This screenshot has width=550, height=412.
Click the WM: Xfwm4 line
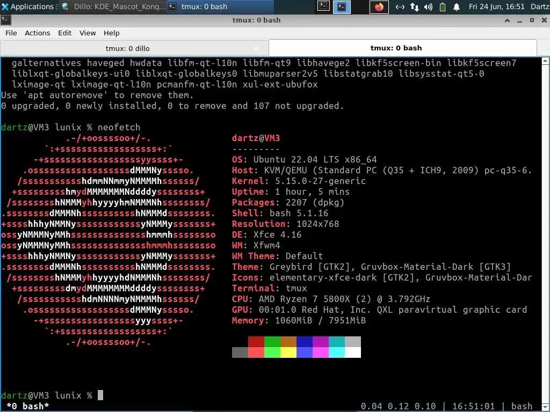click(x=256, y=245)
